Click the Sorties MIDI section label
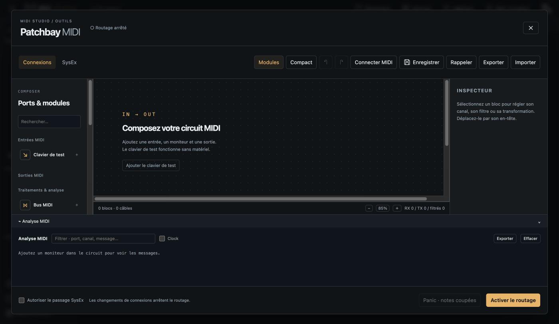Screen dimensions: 559x324 (31, 175)
